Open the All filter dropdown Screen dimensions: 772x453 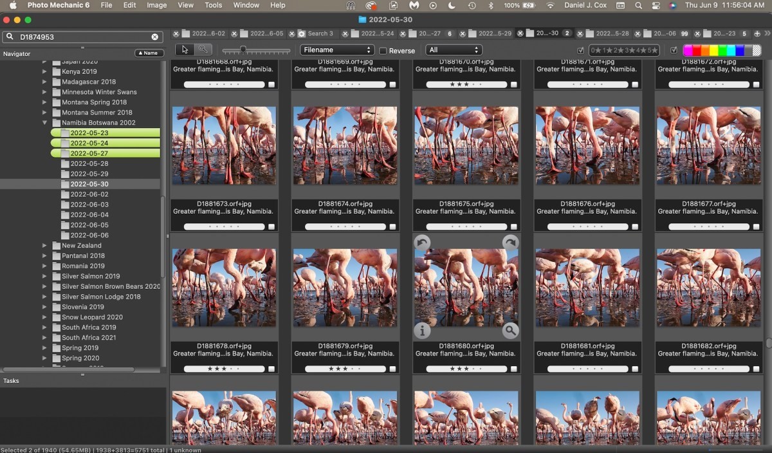tap(454, 50)
